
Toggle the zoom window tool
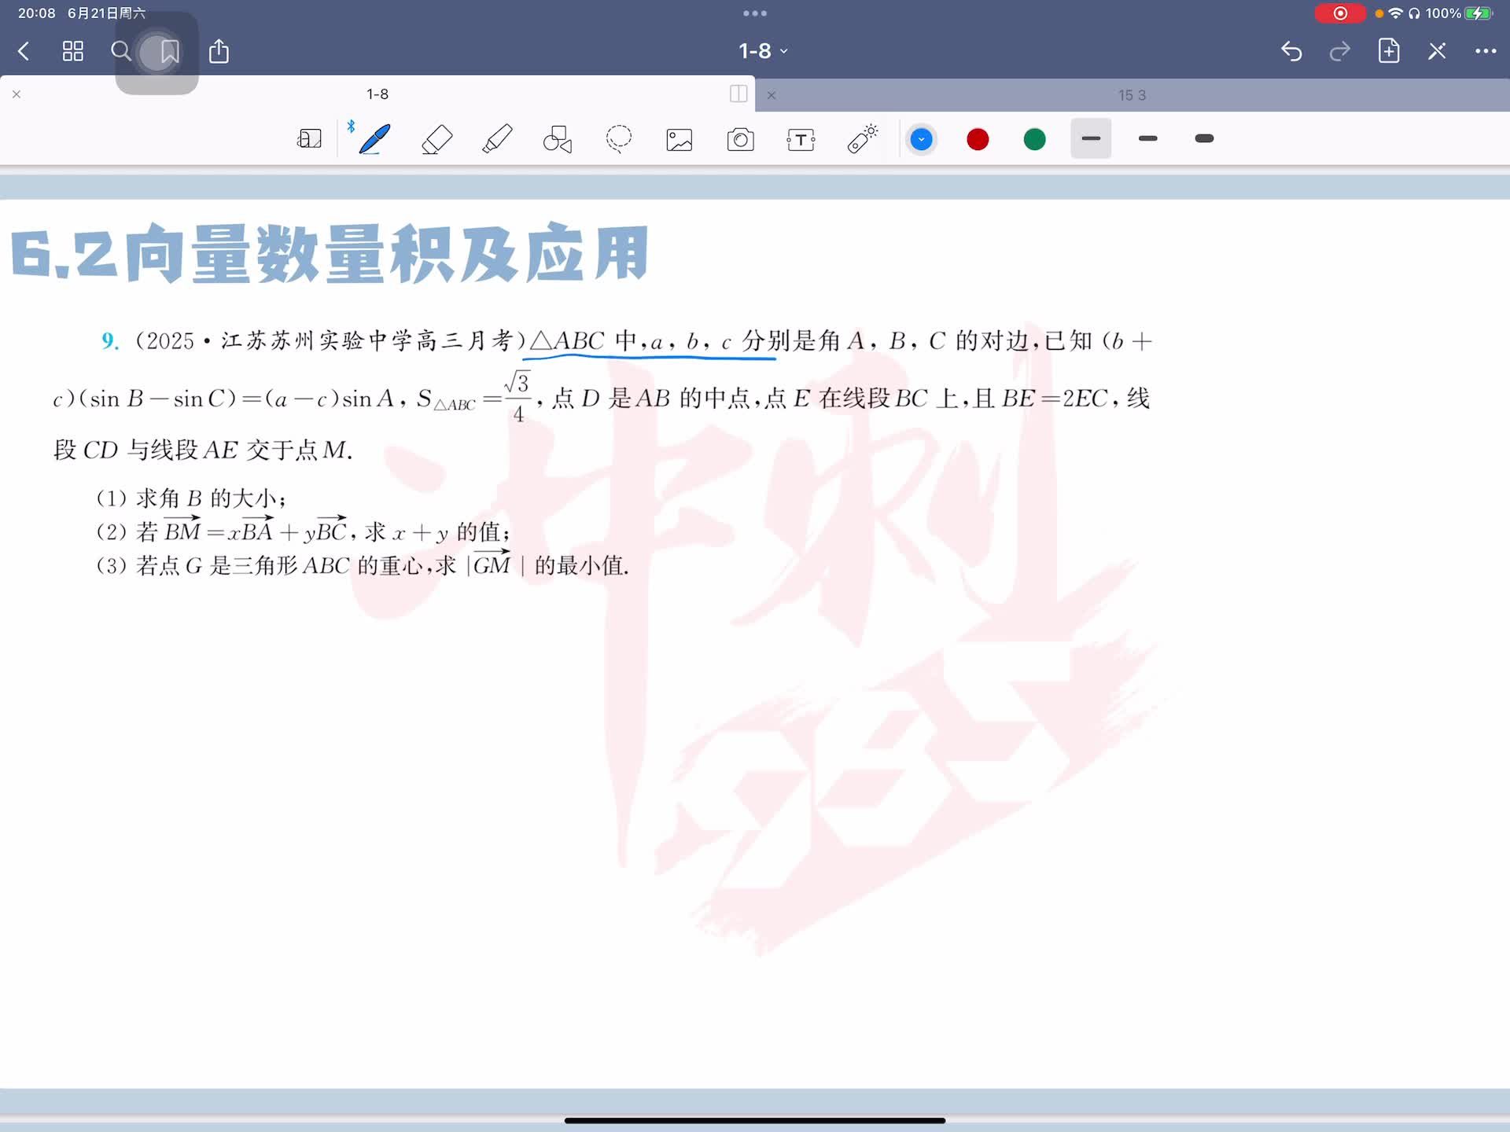309,139
